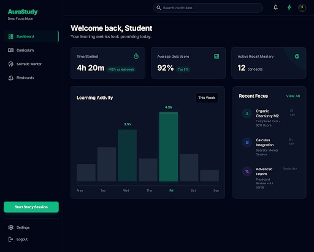Open the Organic Chemistry M2 entry
The width and height of the screenshot is (314, 252).
[269, 118]
